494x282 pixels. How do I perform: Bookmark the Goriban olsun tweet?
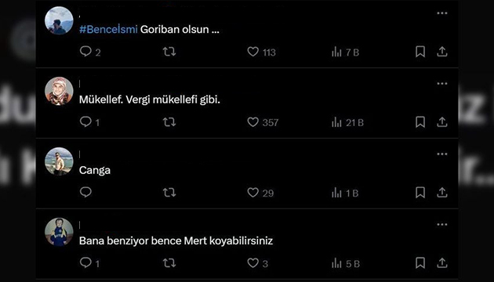click(420, 52)
